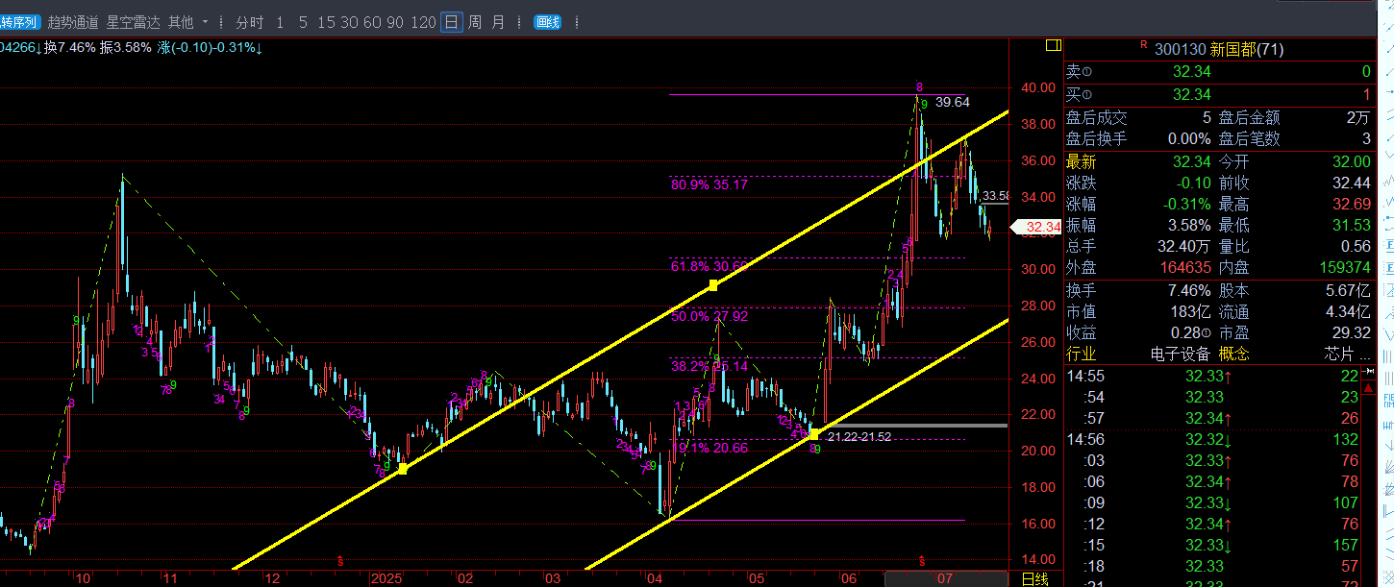Switch to the 90-minute period
The image size is (1394, 587).
[x=395, y=22]
